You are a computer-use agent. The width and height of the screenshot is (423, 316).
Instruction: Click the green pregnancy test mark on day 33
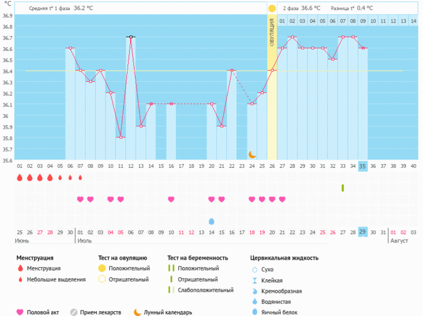(343, 188)
